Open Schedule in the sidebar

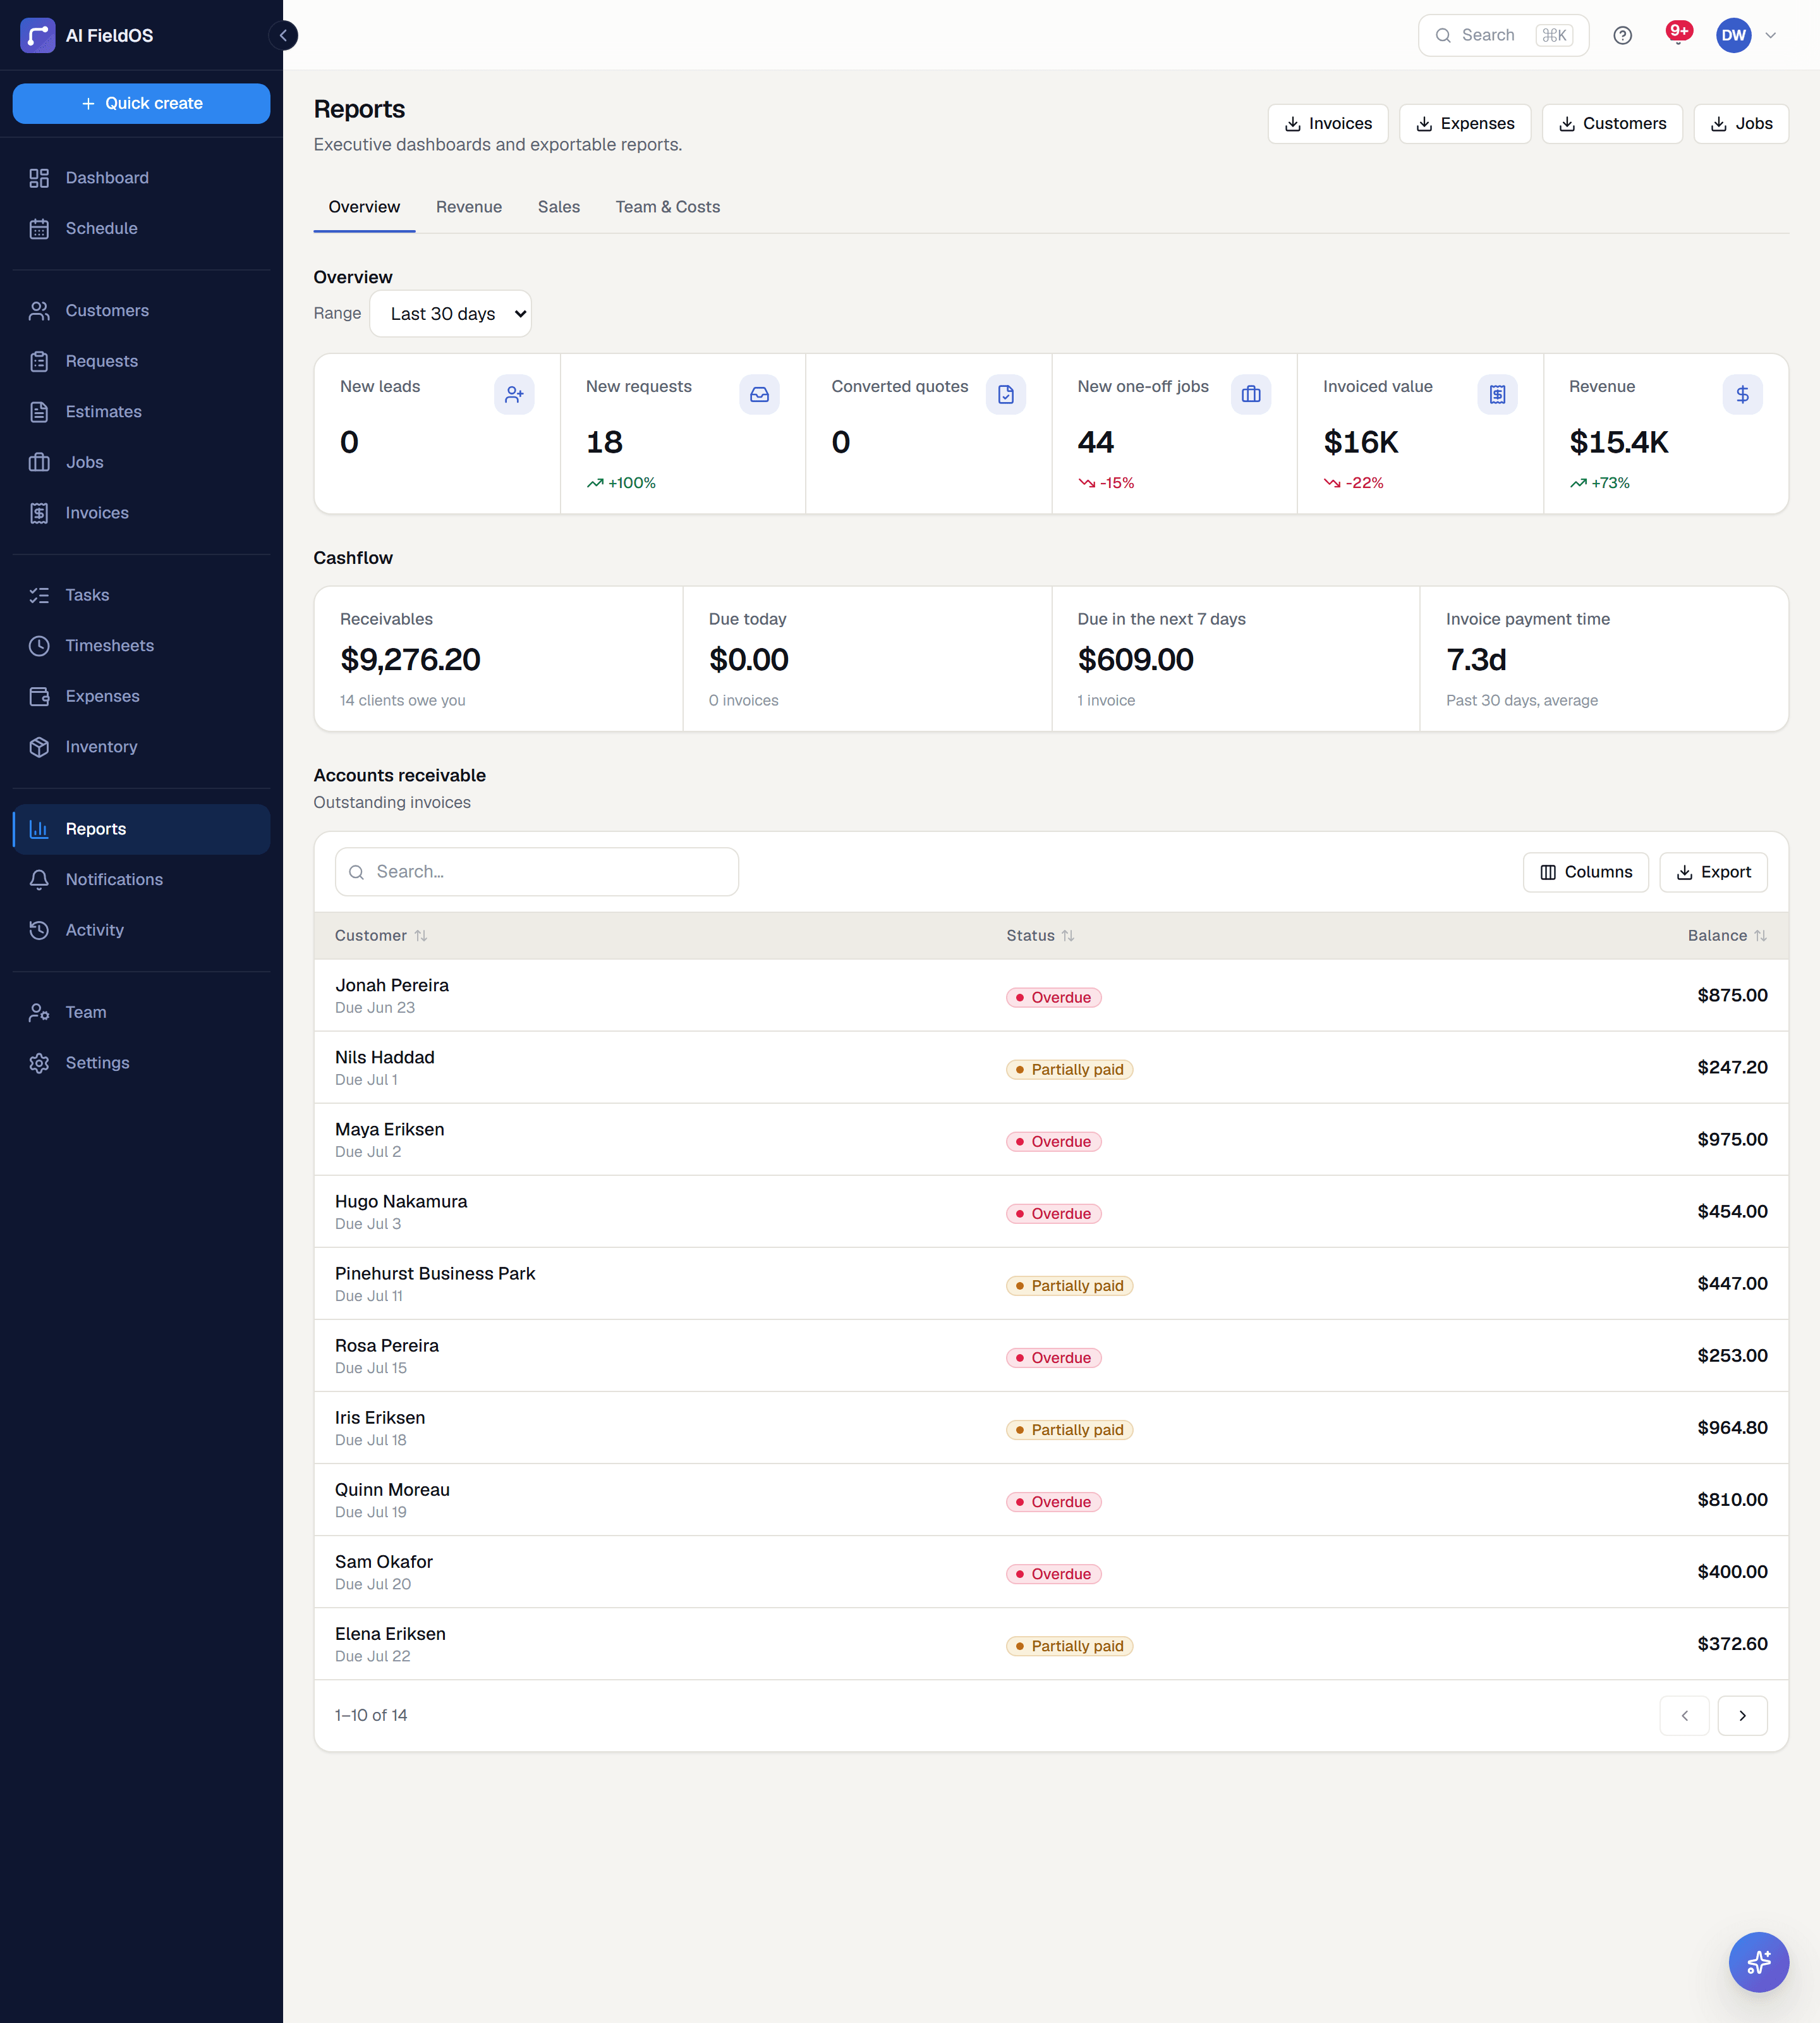(x=141, y=228)
